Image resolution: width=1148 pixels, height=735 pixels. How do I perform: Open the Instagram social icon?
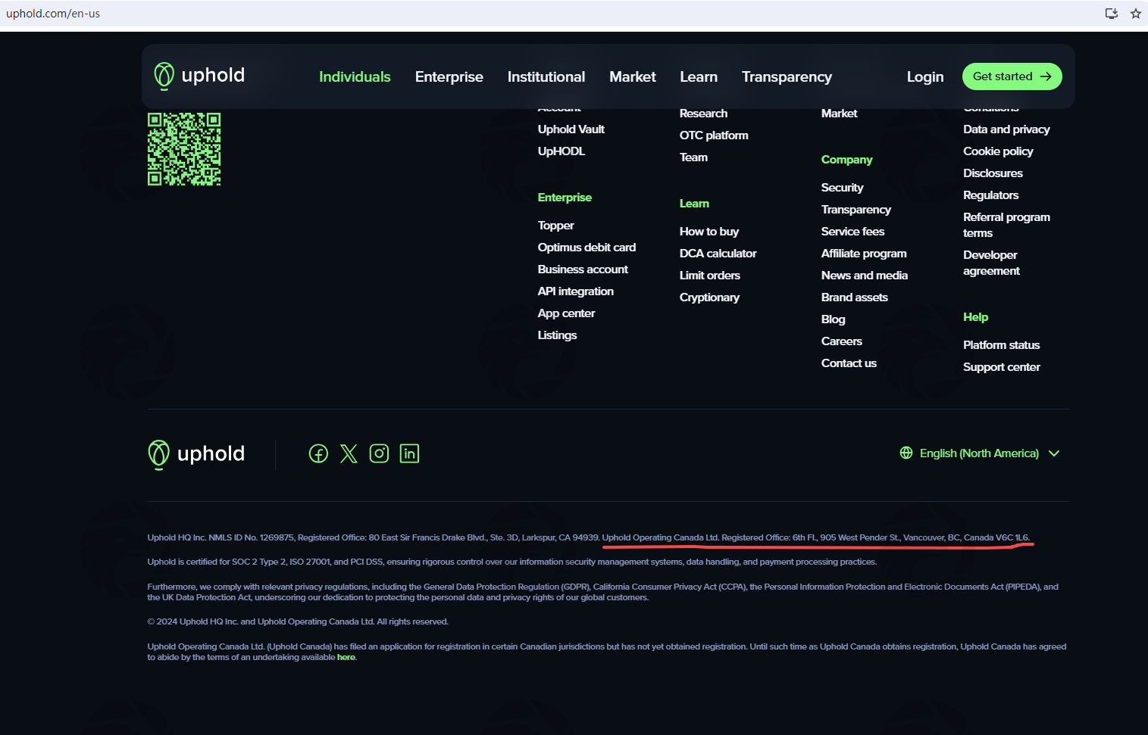click(379, 453)
